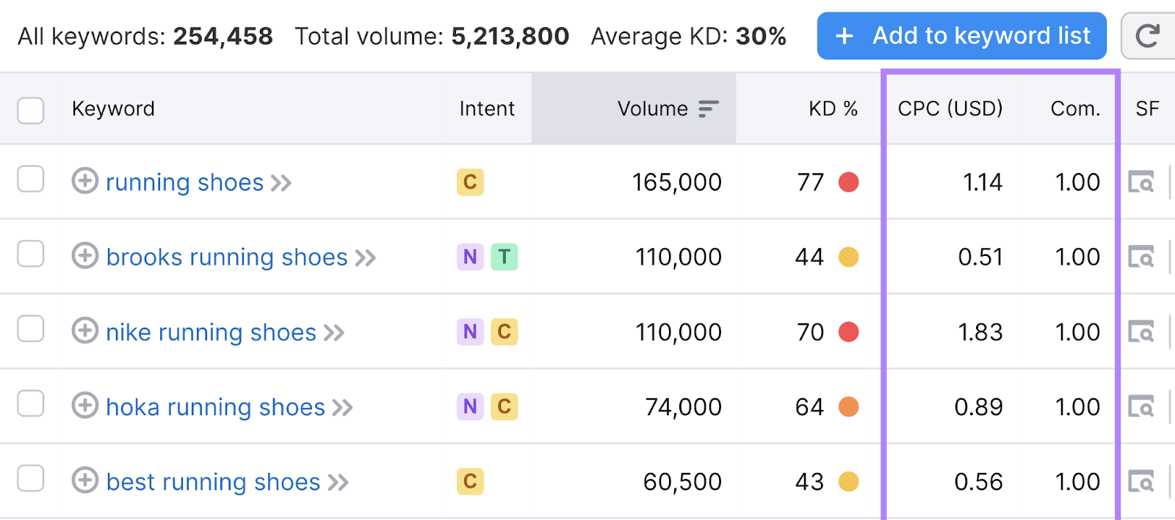The width and height of the screenshot is (1175, 520).
Task: Click the SF column header
Action: tap(1147, 109)
